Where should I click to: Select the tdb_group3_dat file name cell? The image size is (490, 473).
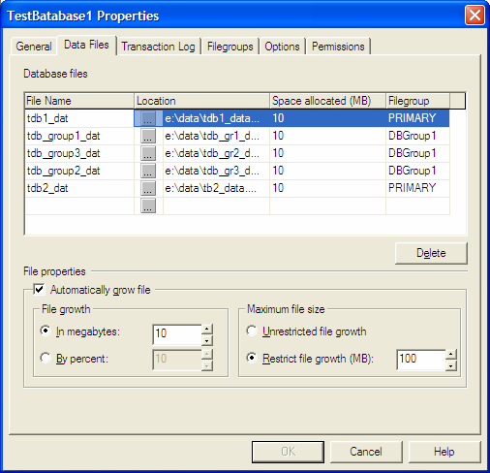tap(79, 153)
